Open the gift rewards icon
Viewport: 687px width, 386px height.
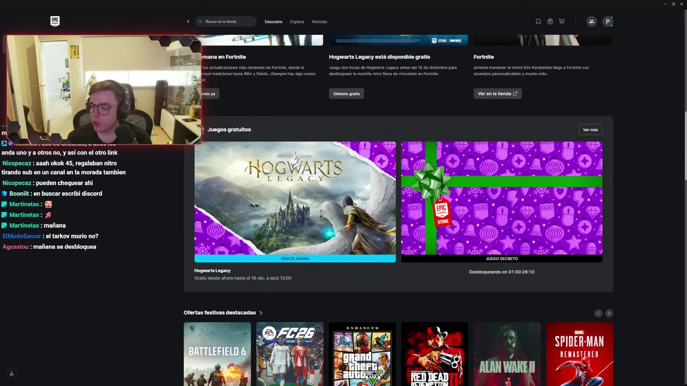550,21
